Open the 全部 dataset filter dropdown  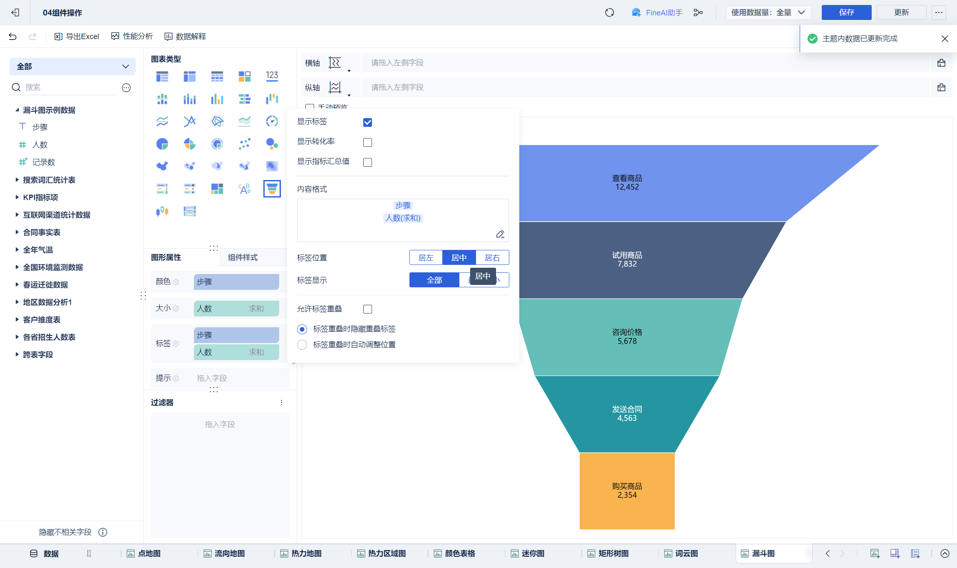point(72,67)
